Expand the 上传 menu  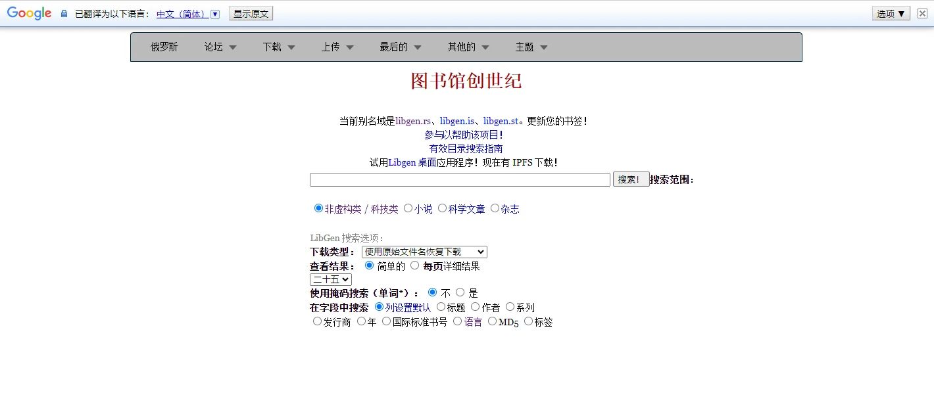tap(337, 47)
